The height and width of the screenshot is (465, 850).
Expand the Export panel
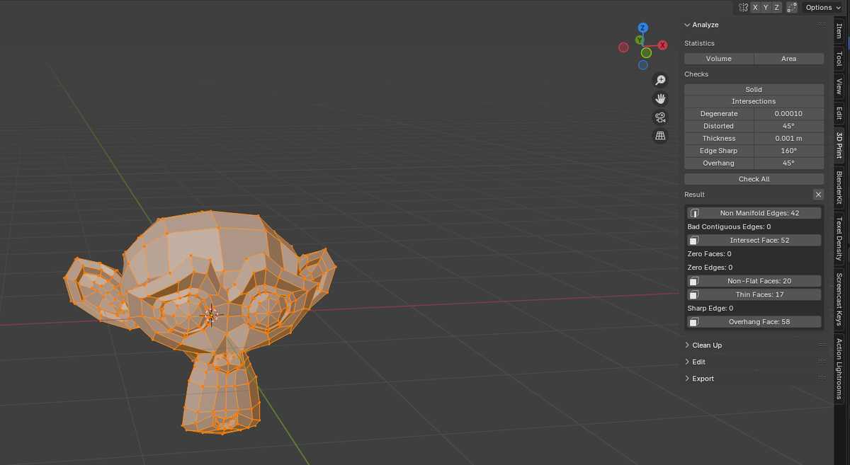(687, 378)
